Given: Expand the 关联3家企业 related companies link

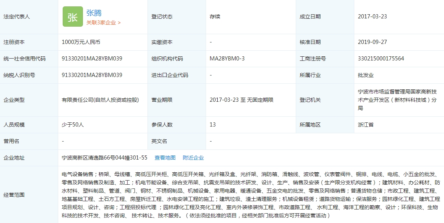Looking at the screenshot, I should 104,23.
